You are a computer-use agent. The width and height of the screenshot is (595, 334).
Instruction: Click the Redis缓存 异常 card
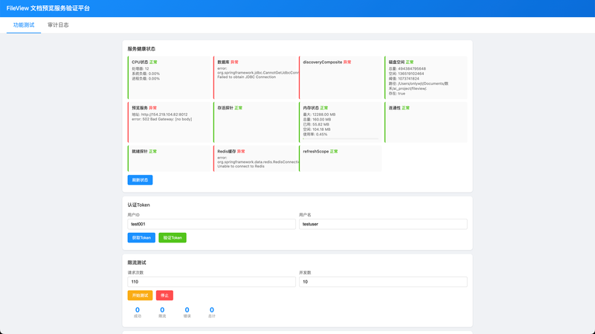[x=254, y=158]
